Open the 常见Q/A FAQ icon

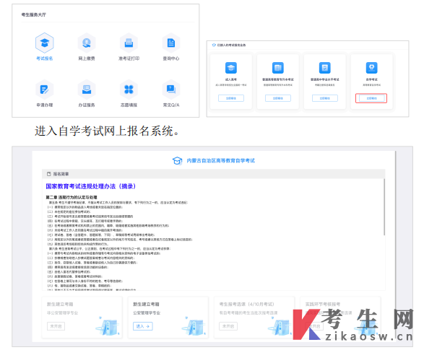pos(171,89)
